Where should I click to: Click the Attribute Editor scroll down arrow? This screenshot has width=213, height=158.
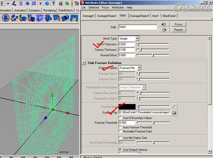(x=210, y=152)
